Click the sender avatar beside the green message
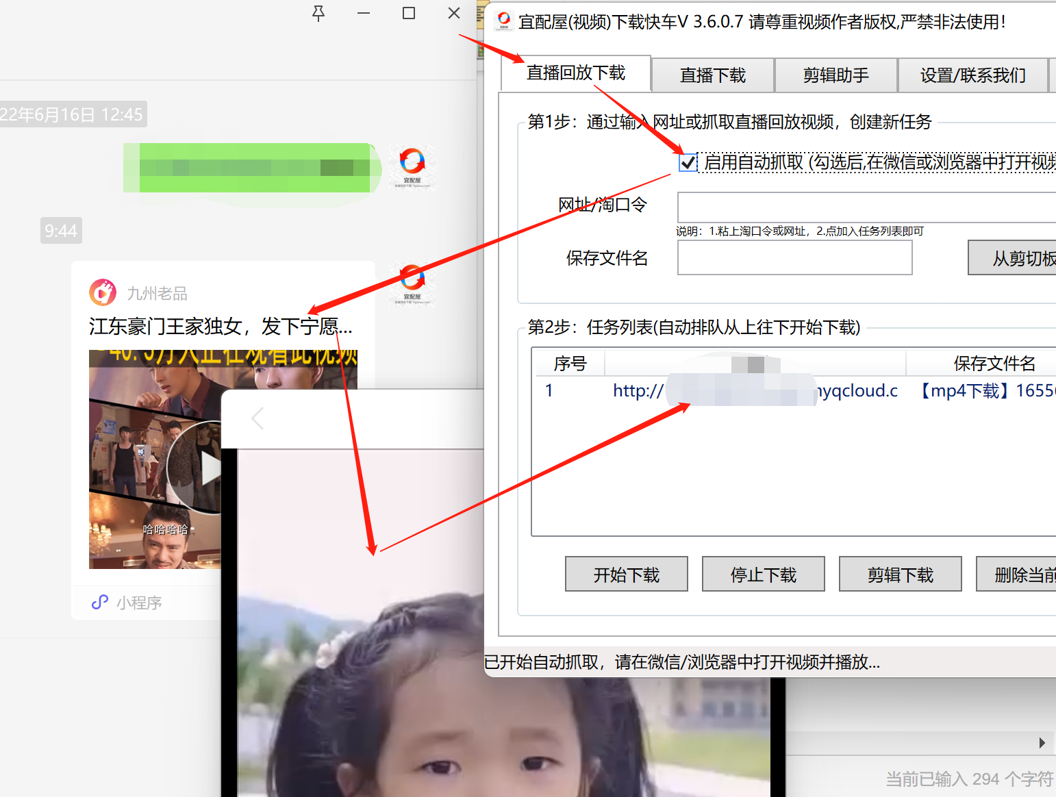This screenshot has width=1056, height=797. (412, 167)
